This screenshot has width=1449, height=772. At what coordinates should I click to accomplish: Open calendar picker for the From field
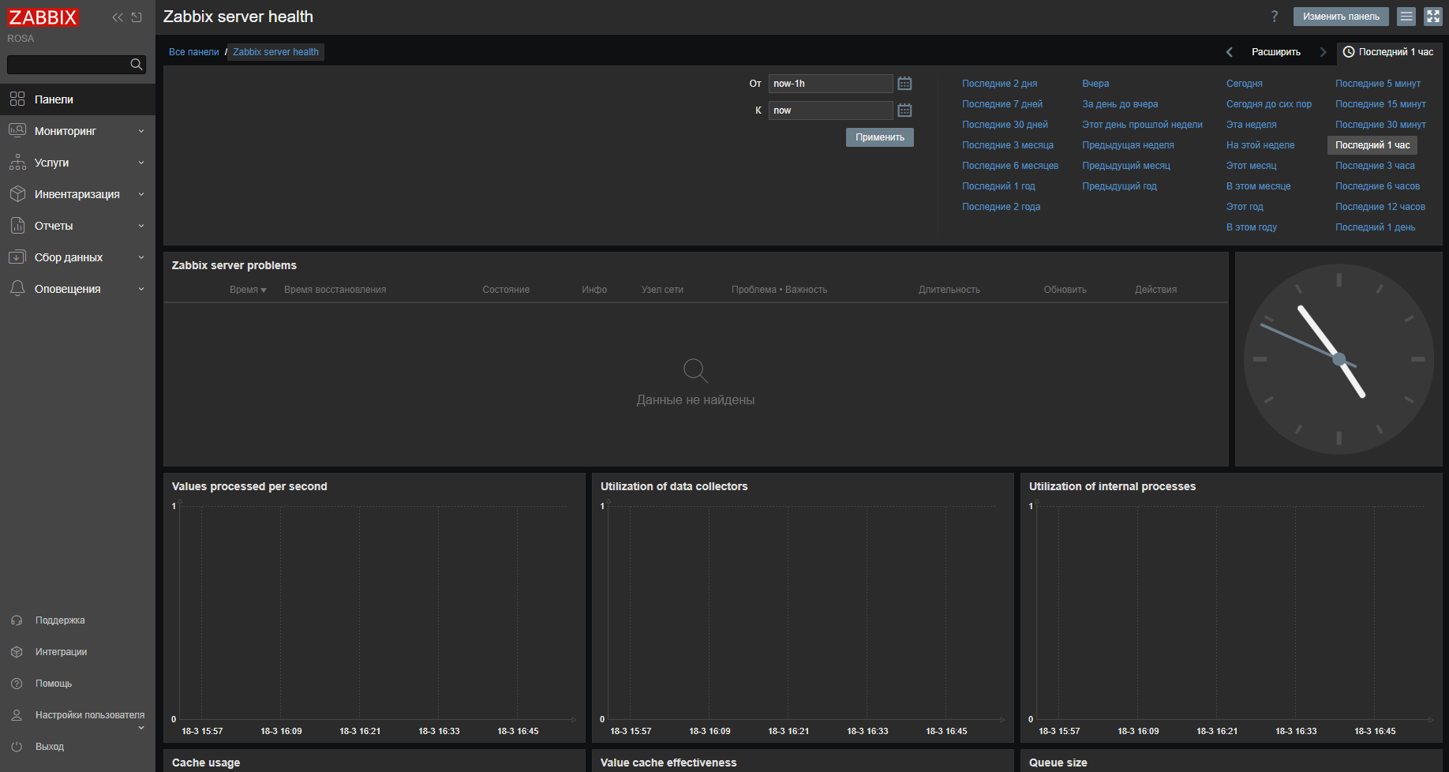(x=904, y=84)
